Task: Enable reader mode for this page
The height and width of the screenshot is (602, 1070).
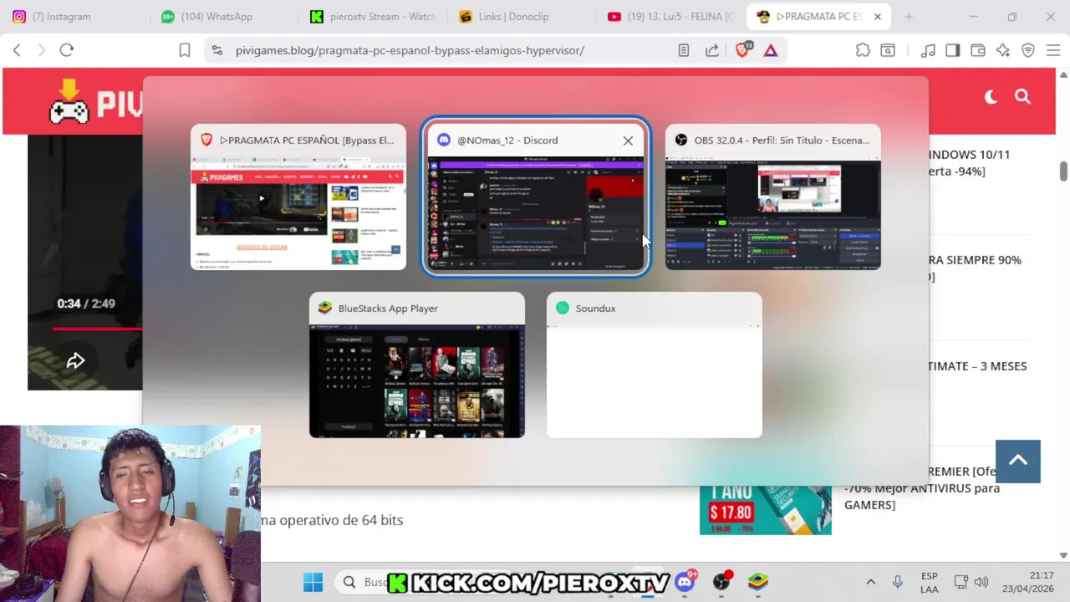Action: [684, 50]
